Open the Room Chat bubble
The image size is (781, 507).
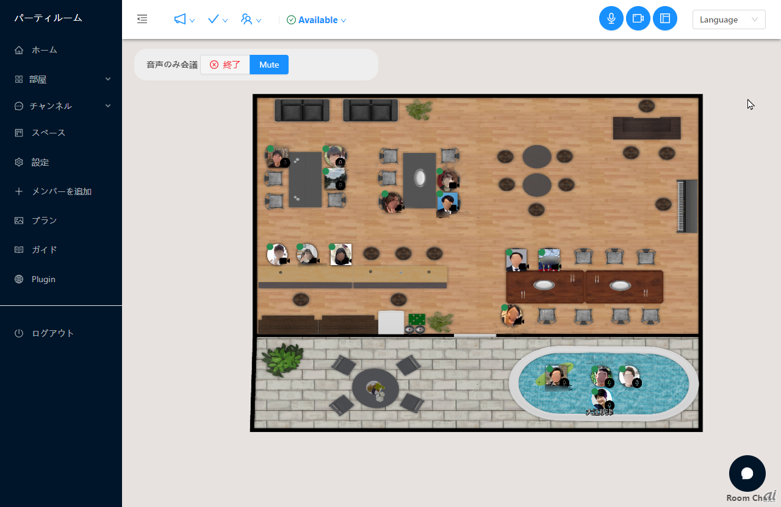point(747,473)
